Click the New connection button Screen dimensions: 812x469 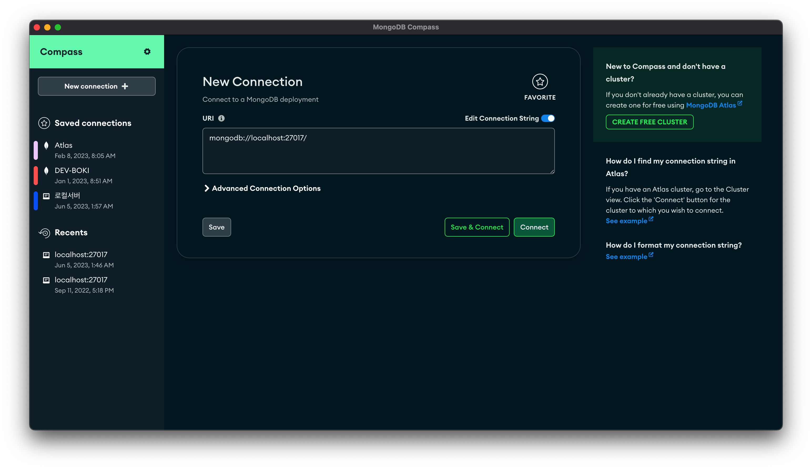pyautogui.click(x=97, y=86)
